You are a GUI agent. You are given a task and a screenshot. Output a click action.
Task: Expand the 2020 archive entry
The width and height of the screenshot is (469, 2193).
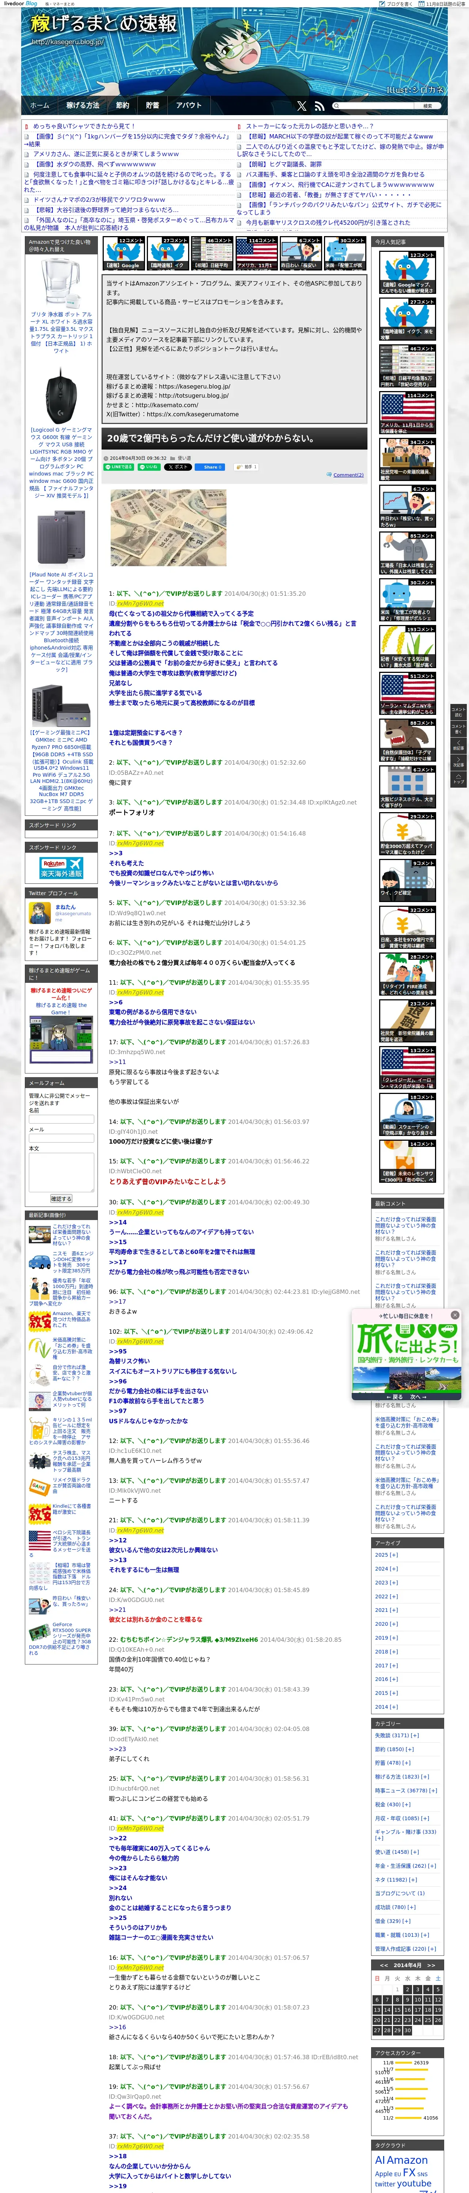386,1624
